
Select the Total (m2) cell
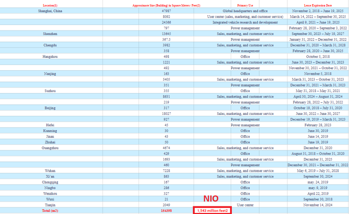50,210
